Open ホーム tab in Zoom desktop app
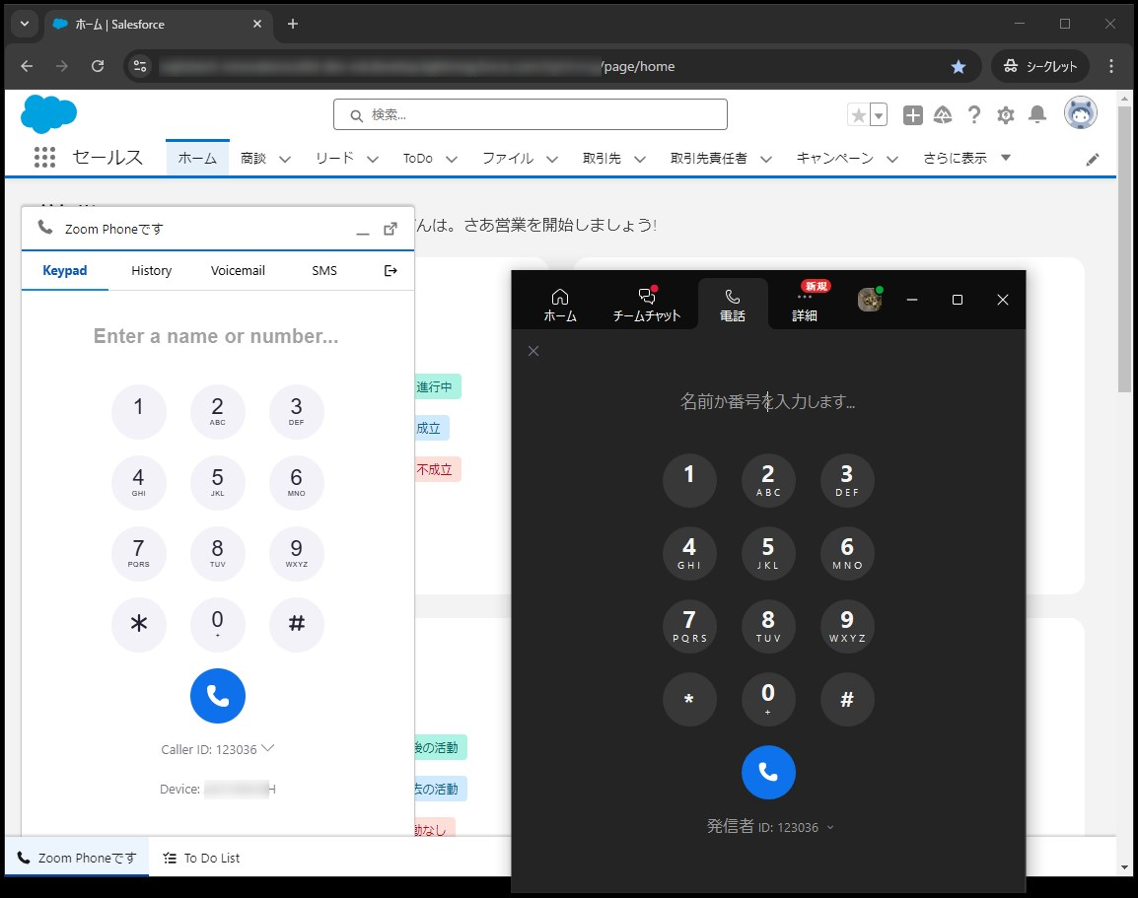Viewport: 1138px width, 898px height. point(560,305)
